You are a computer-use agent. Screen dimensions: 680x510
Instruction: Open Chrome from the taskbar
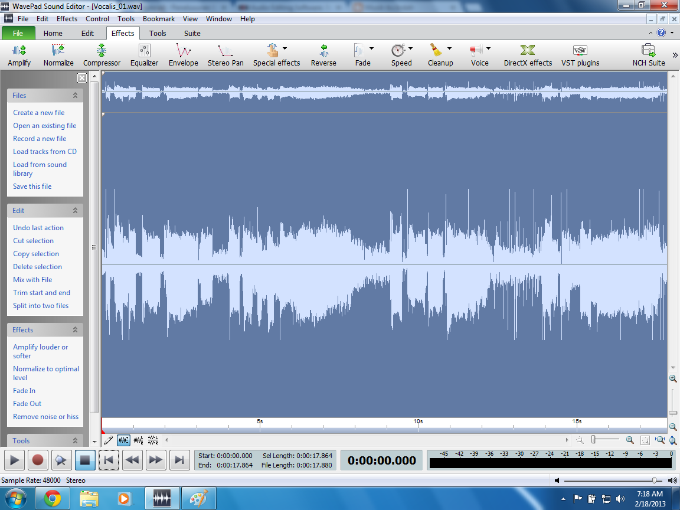(x=52, y=499)
